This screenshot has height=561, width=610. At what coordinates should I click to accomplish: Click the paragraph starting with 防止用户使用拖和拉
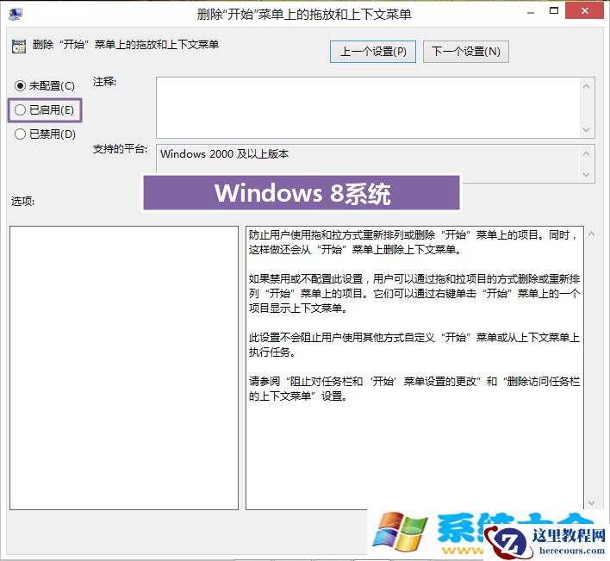(x=413, y=242)
